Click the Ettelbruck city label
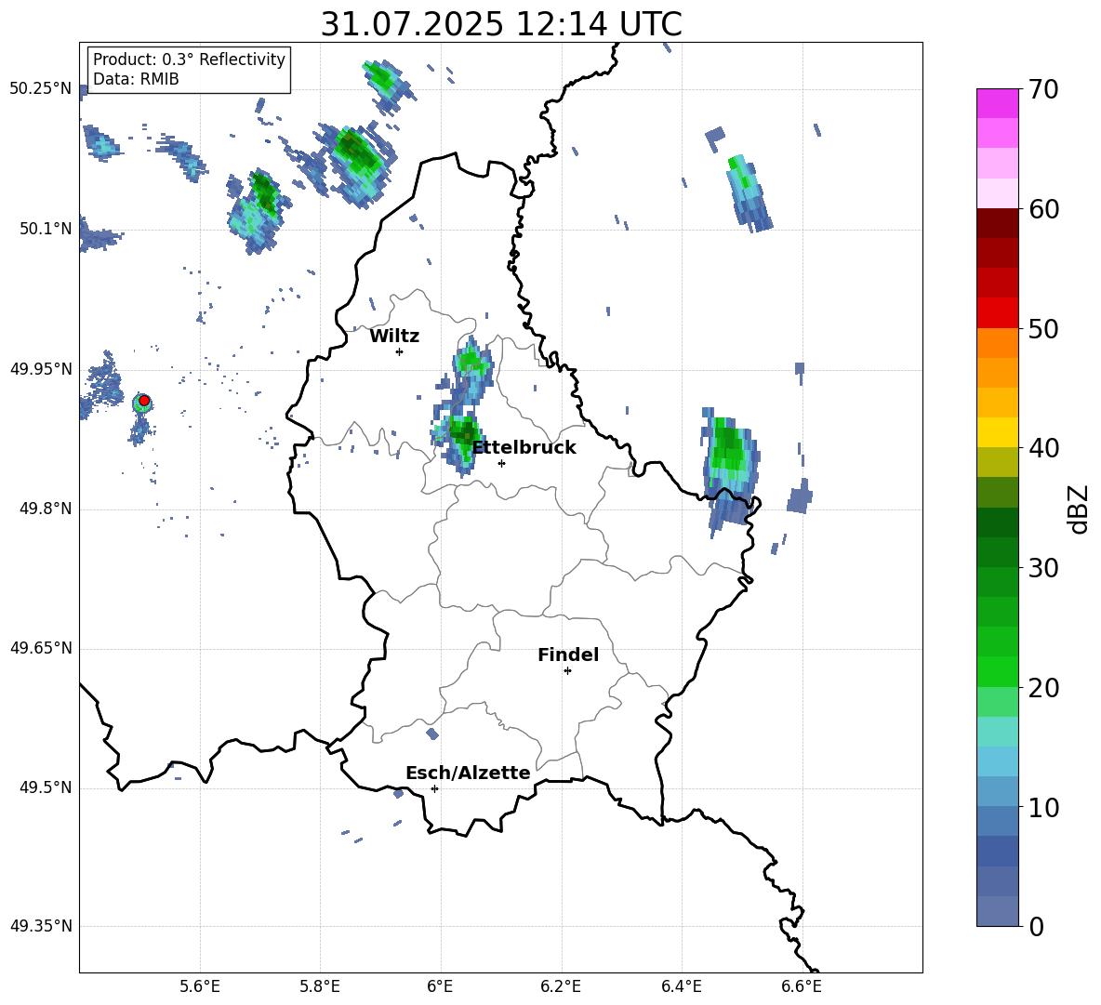 pos(524,448)
